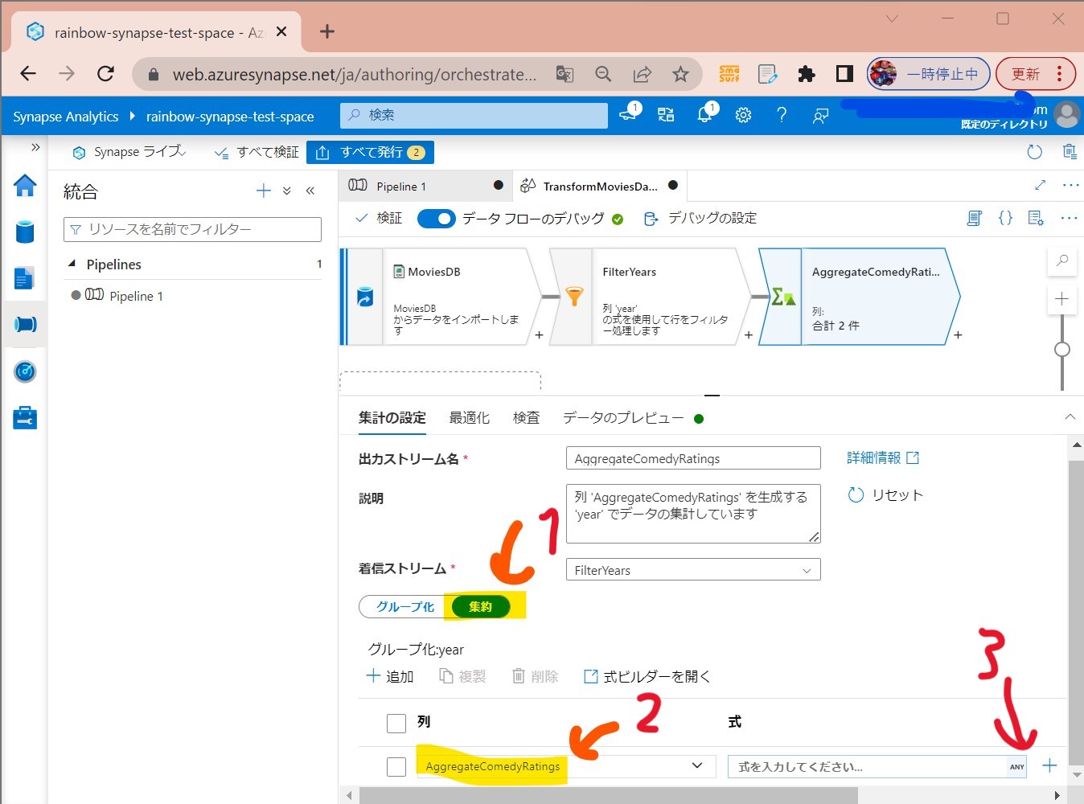Add aggregate column with the row plus icon
Viewport: 1084px width, 804px height.
click(1049, 765)
